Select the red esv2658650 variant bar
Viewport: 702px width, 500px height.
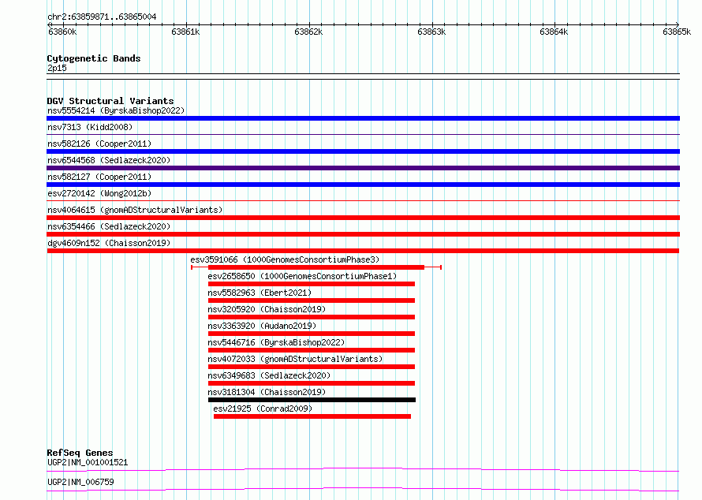312,284
